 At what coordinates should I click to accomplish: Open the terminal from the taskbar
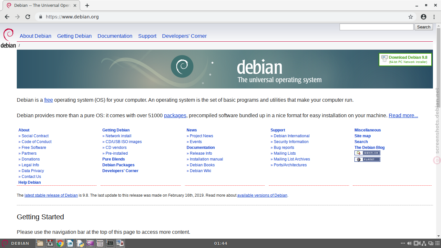pyautogui.click(x=110, y=243)
